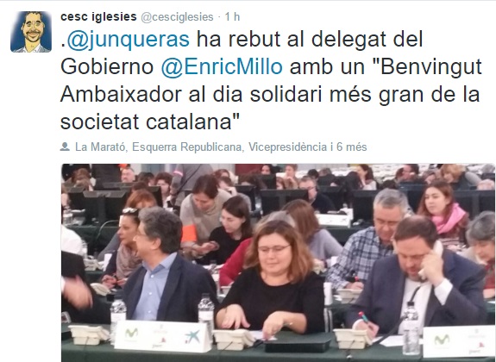Click the Movistar logo sign on left
Viewport: 496px width, 362px height.
point(130,334)
